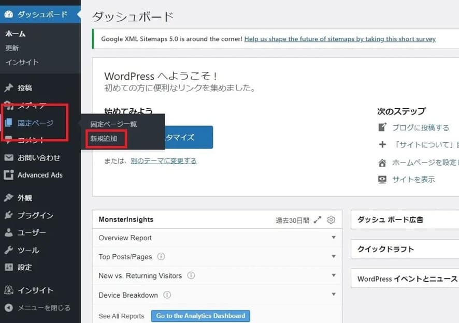
Task: Click the paintbrush icon beside 外観
Action: pos(8,198)
